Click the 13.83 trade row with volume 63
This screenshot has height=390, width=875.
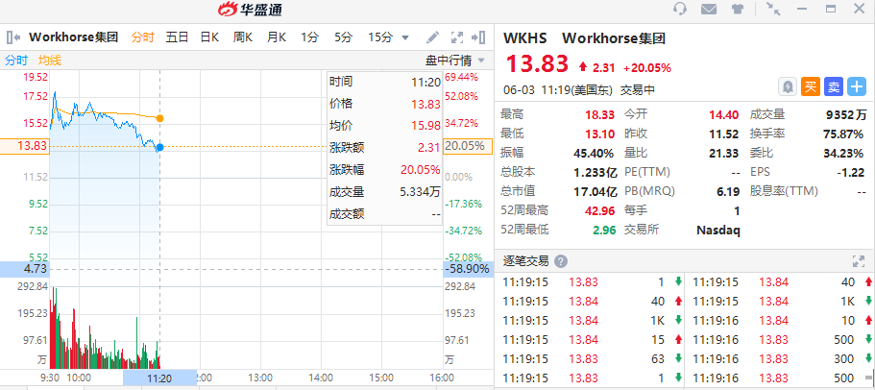pyautogui.click(x=592, y=358)
